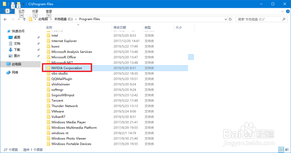
Task: Select the Microsoft Analysis Services folder
Action: (72, 52)
